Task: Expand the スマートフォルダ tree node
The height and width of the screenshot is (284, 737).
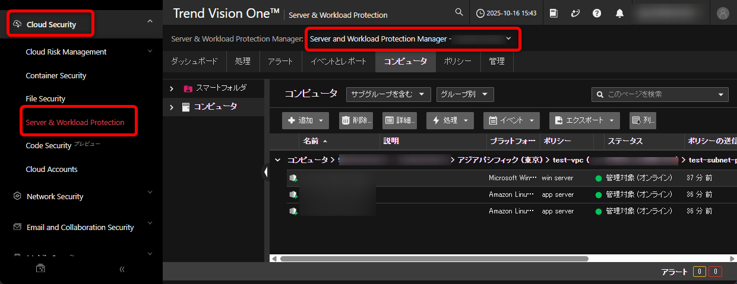Action: pos(171,88)
